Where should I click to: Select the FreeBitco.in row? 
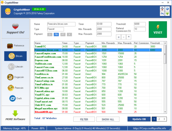tap(98, 74)
